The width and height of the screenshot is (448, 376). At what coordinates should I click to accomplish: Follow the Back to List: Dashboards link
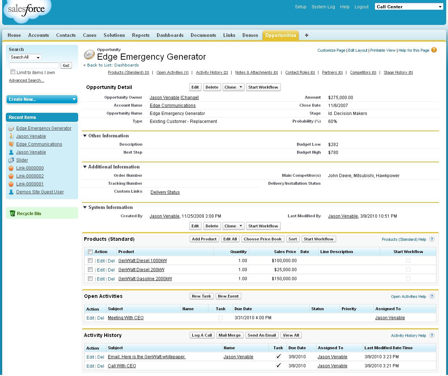pos(113,65)
